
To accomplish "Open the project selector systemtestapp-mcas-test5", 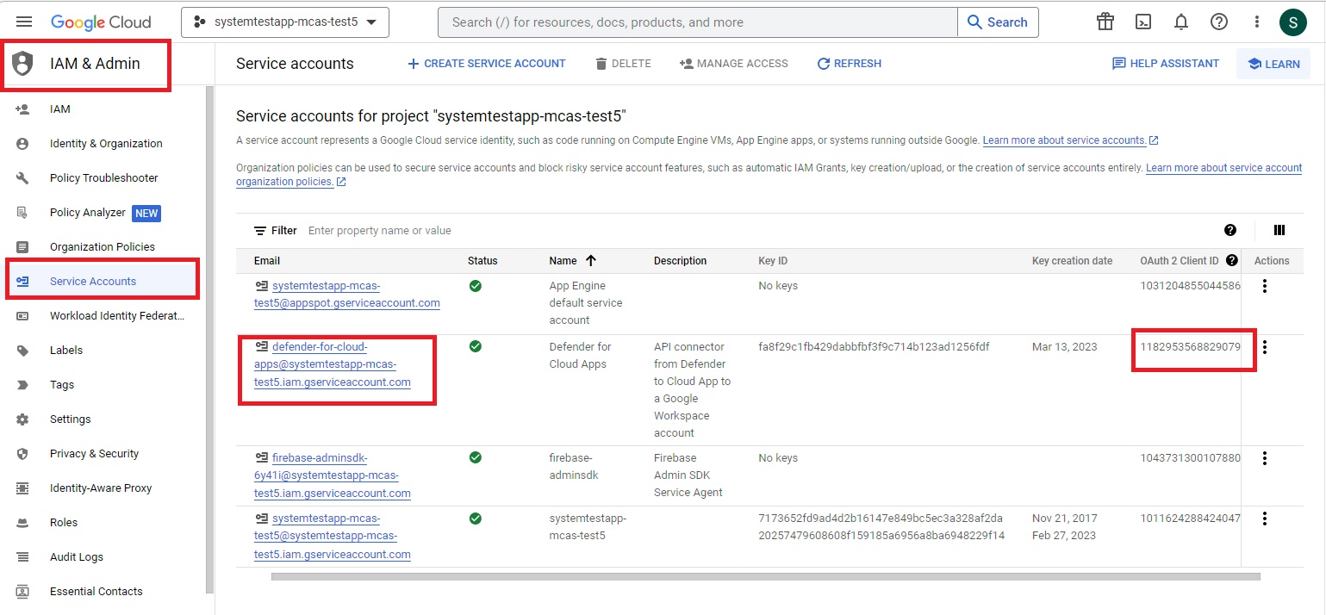I will pyautogui.click(x=285, y=22).
